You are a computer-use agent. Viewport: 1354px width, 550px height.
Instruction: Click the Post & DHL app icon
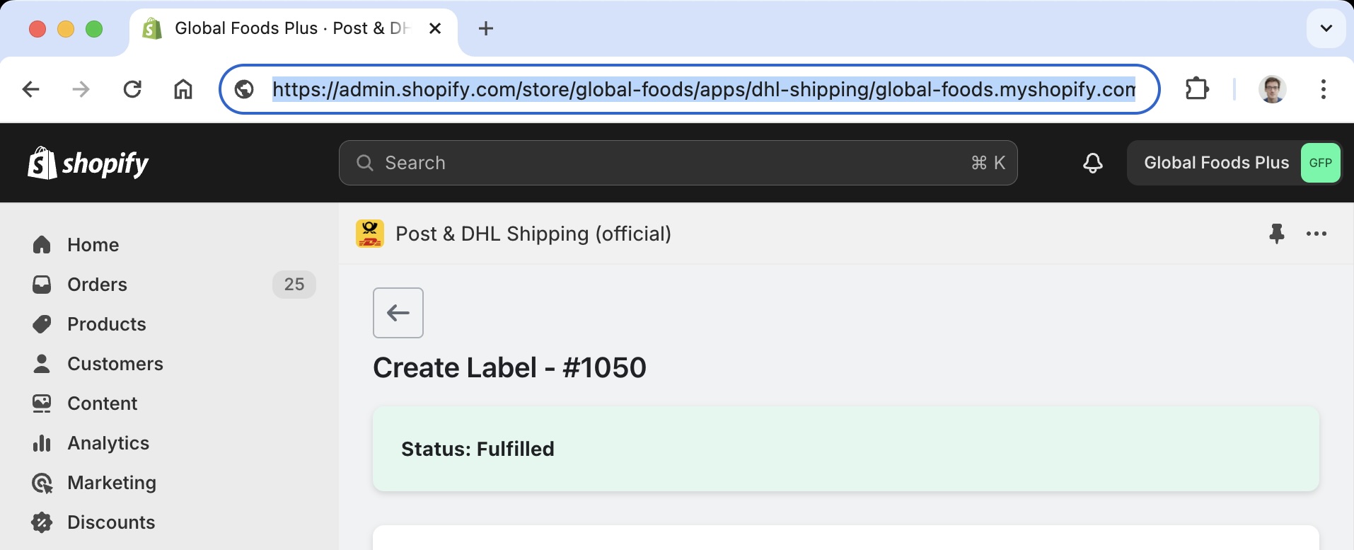[x=370, y=234]
